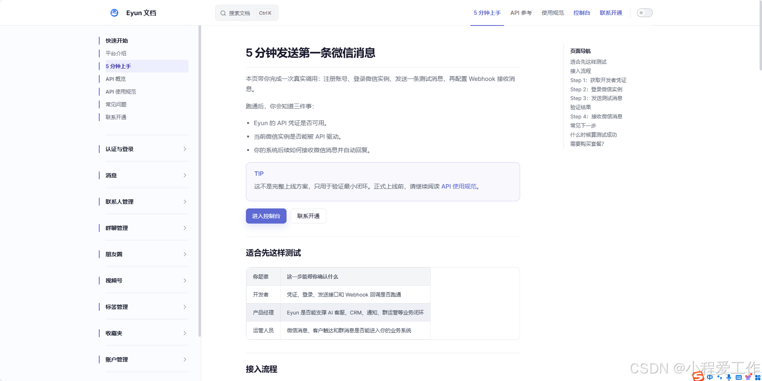762x381 pixels.
Task: Click the Eyun logo icon in the header
Action: pos(114,13)
